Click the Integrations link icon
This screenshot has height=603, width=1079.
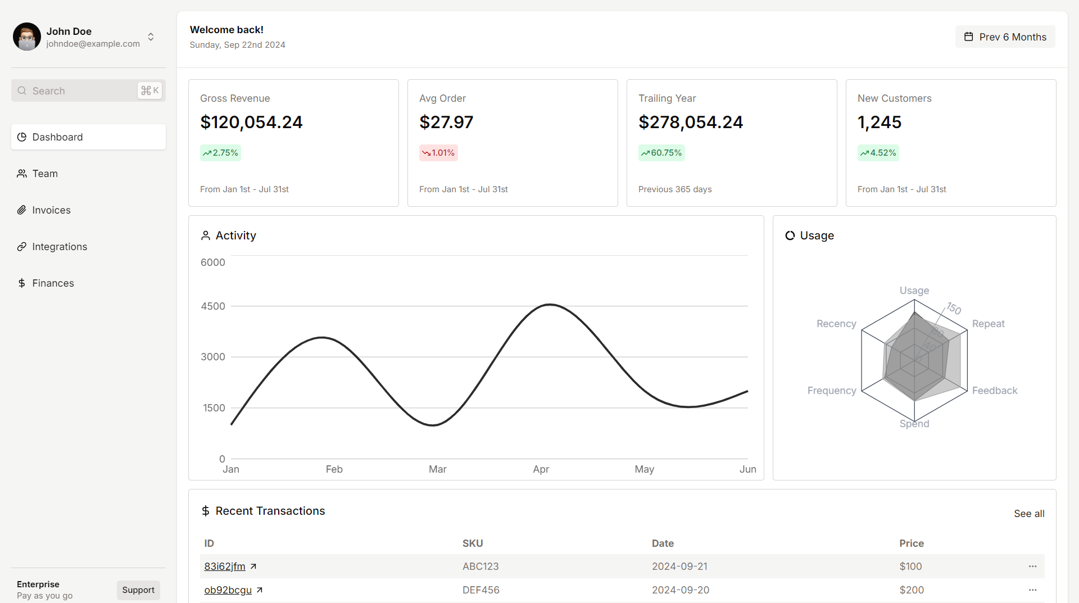pyautogui.click(x=22, y=247)
